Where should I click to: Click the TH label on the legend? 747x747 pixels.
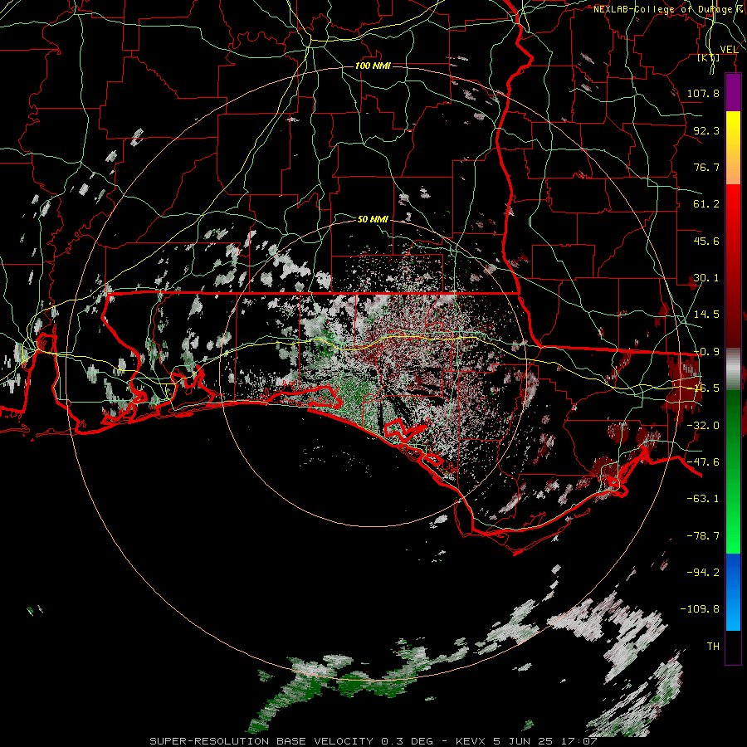pos(713,647)
